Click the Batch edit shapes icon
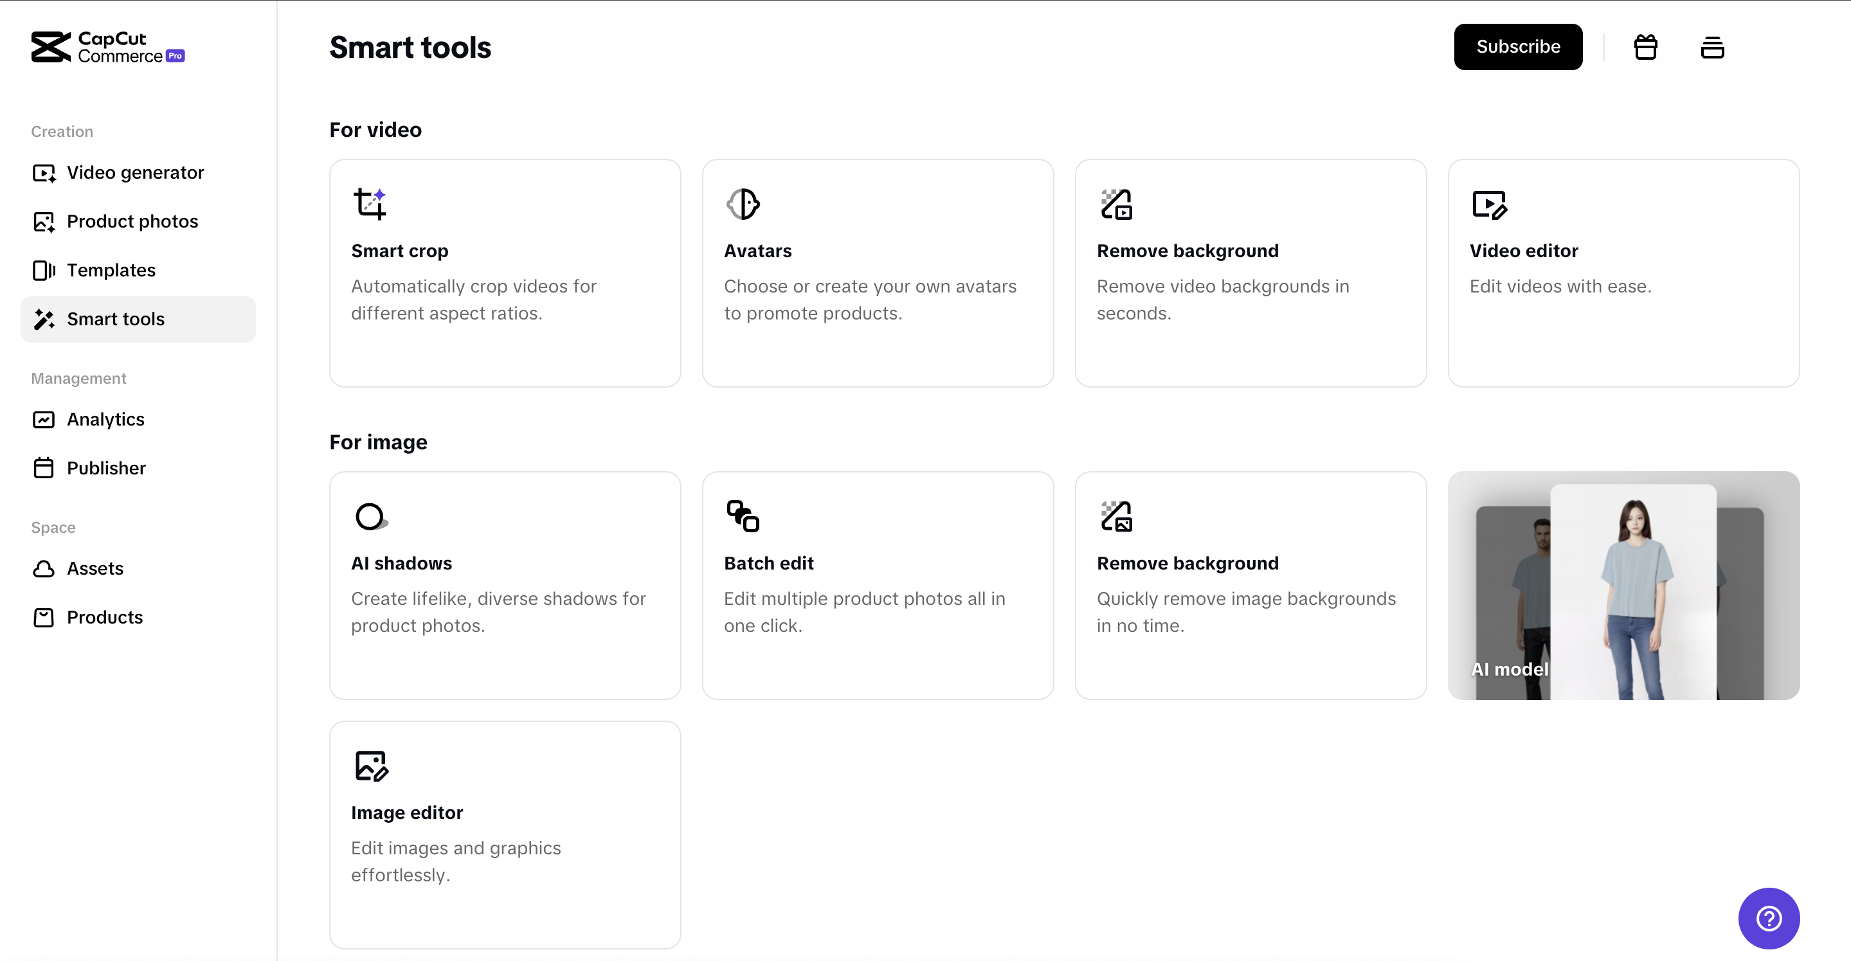 click(x=743, y=516)
